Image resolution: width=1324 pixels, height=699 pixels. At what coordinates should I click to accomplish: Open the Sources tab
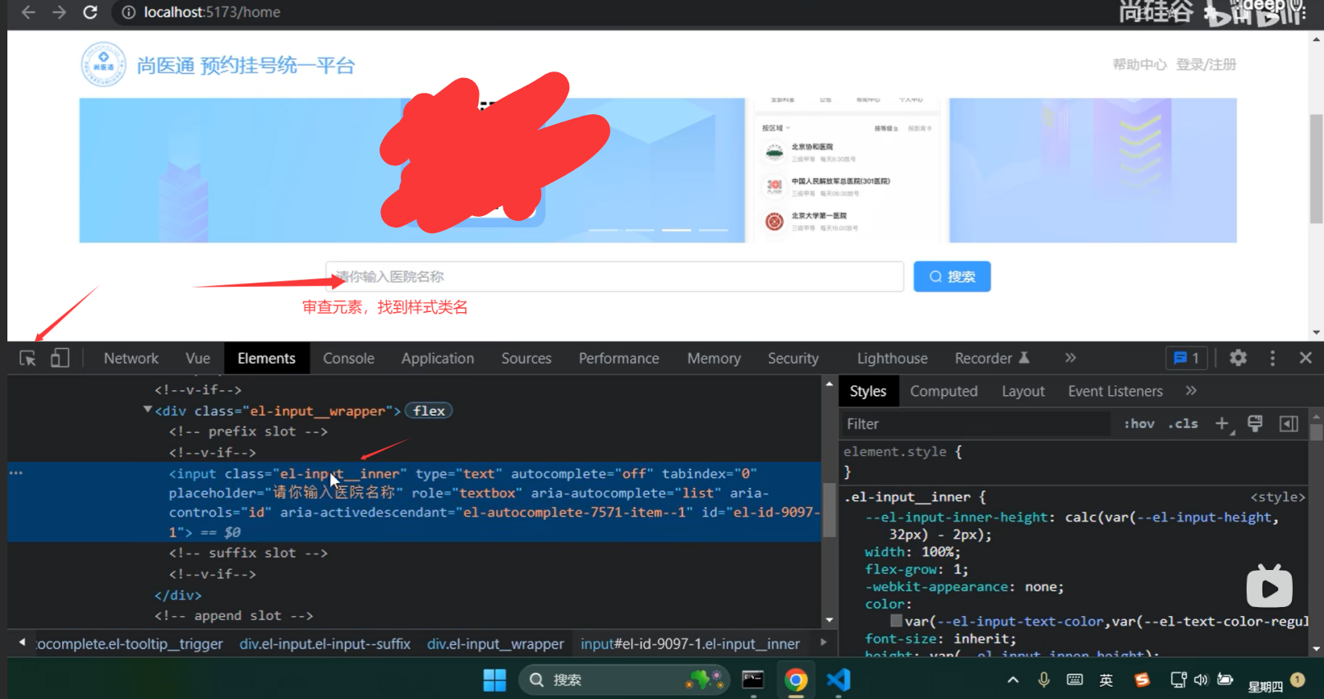pyautogui.click(x=526, y=358)
